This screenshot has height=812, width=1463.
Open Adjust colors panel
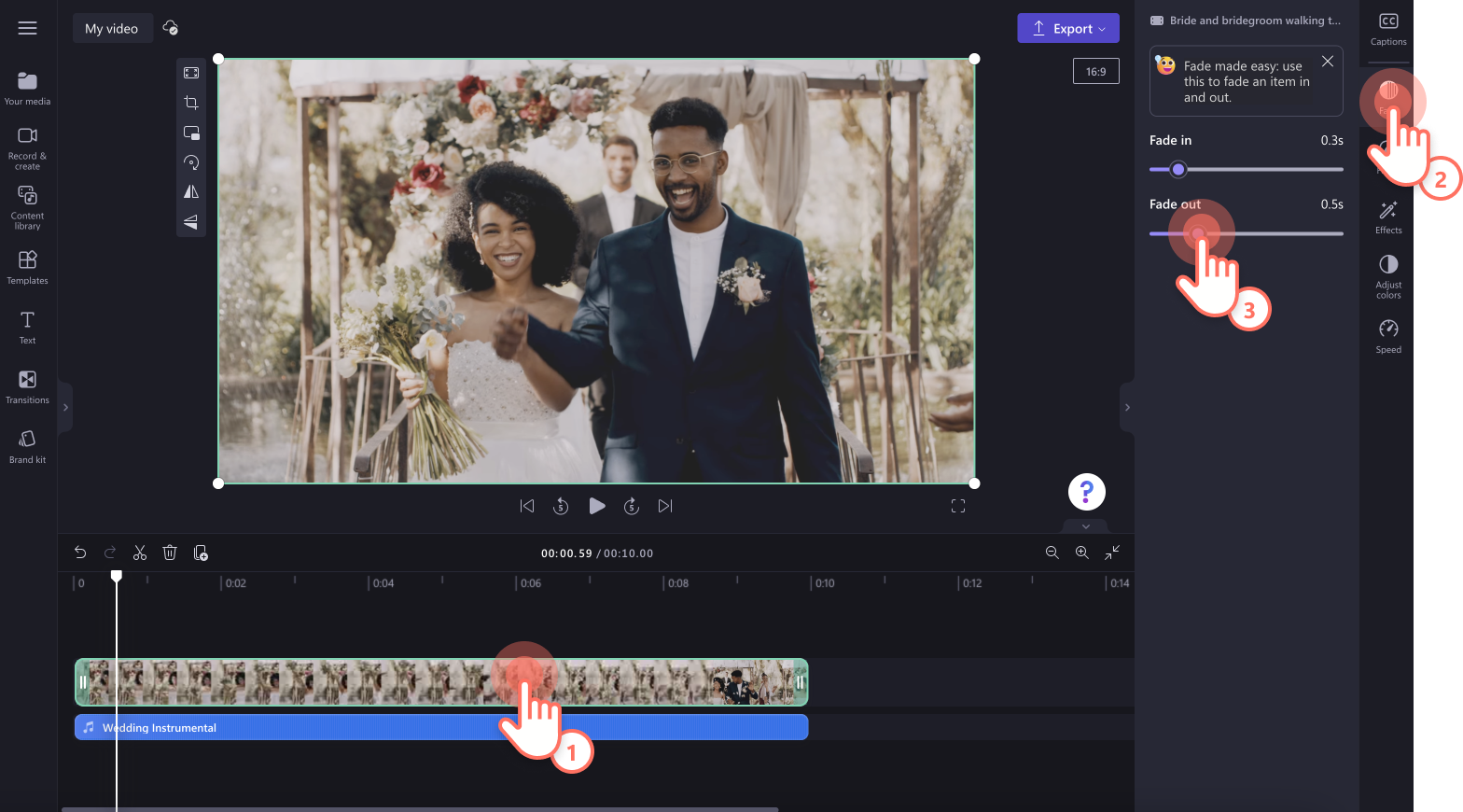point(1388,277)
